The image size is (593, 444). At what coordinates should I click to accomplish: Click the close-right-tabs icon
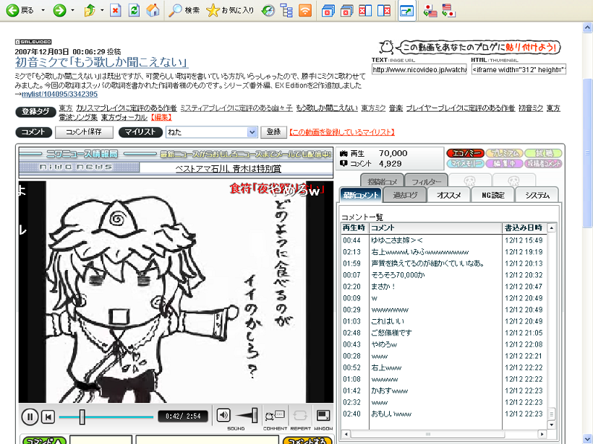click(384, 11)
